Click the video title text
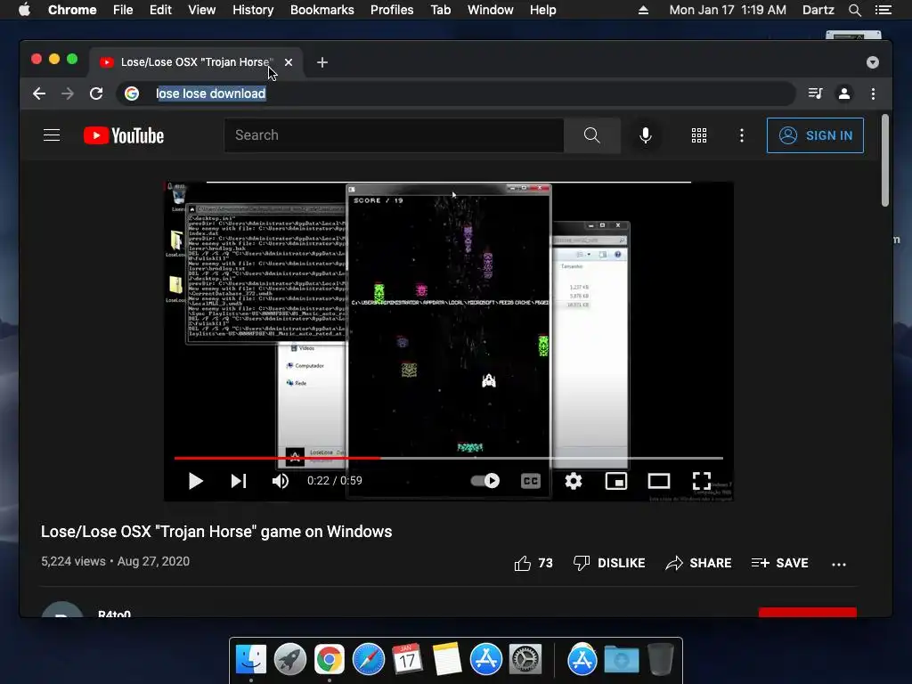912x684 pixels. (x=216, y=532)
